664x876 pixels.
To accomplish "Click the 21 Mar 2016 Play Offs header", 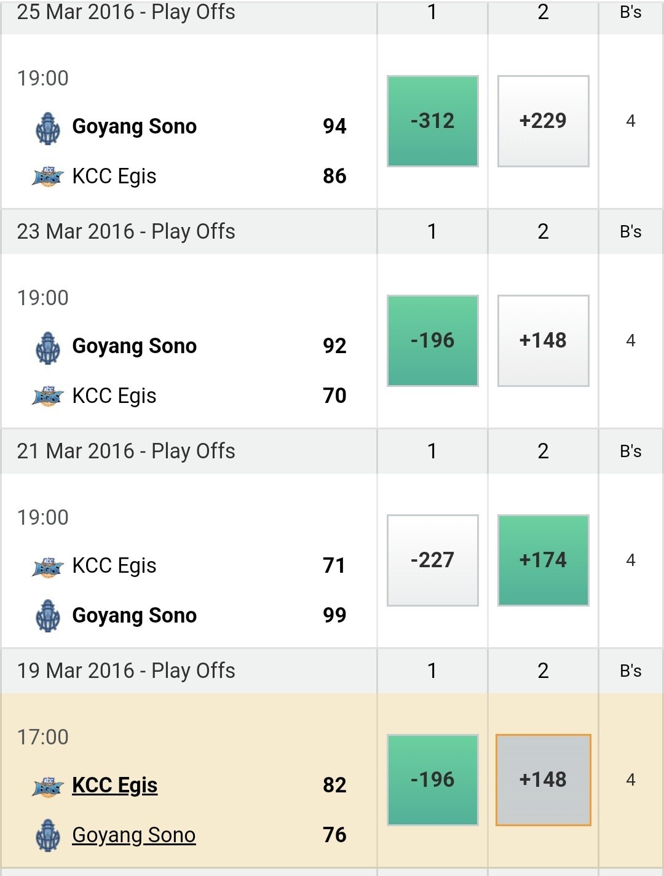I will pos(126,452).
